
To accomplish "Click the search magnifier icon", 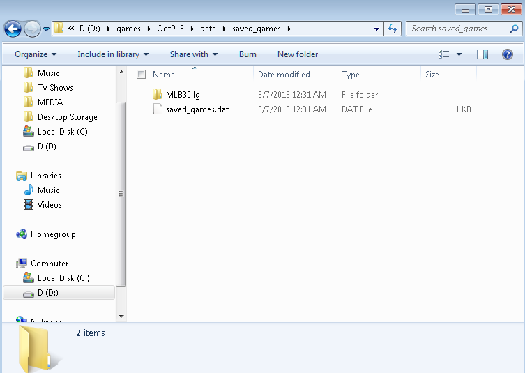I will (x=513, y=29).
